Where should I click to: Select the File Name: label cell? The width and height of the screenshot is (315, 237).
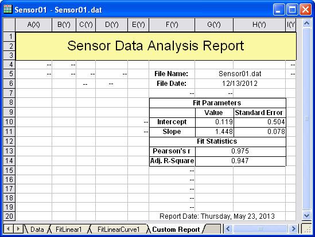(172, 74)
